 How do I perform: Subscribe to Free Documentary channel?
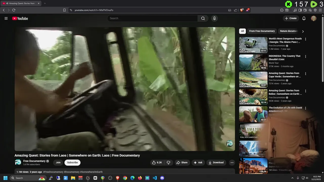coord(72,163)
